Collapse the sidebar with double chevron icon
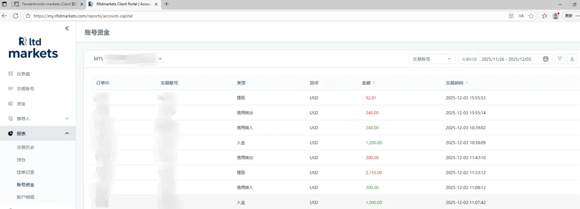This screenshot has width=580, height=209. [x=67, y=29]
